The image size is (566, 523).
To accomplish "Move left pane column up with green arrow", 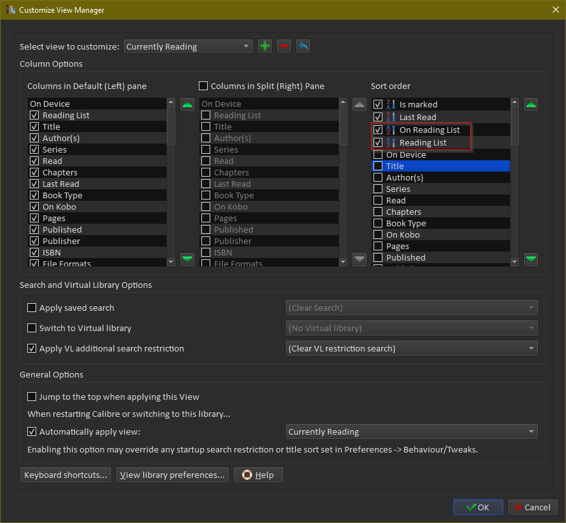I will tap(187, 105).
